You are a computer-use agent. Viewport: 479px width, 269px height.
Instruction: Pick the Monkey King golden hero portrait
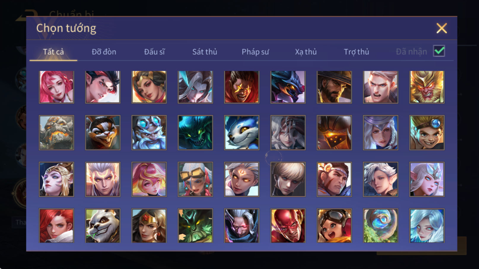click(x=427, y=87)
